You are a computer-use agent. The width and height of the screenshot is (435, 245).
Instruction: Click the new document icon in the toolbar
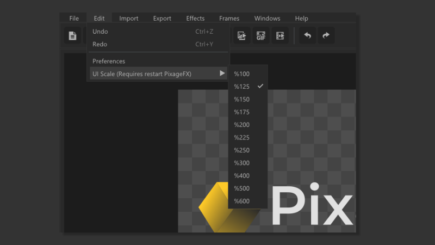point(72,36)
